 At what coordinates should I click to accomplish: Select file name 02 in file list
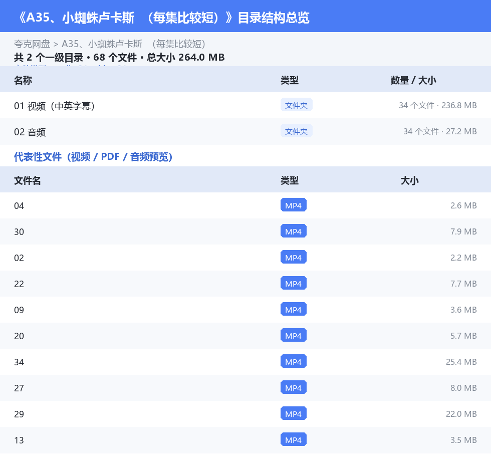(x=19, y=258)
